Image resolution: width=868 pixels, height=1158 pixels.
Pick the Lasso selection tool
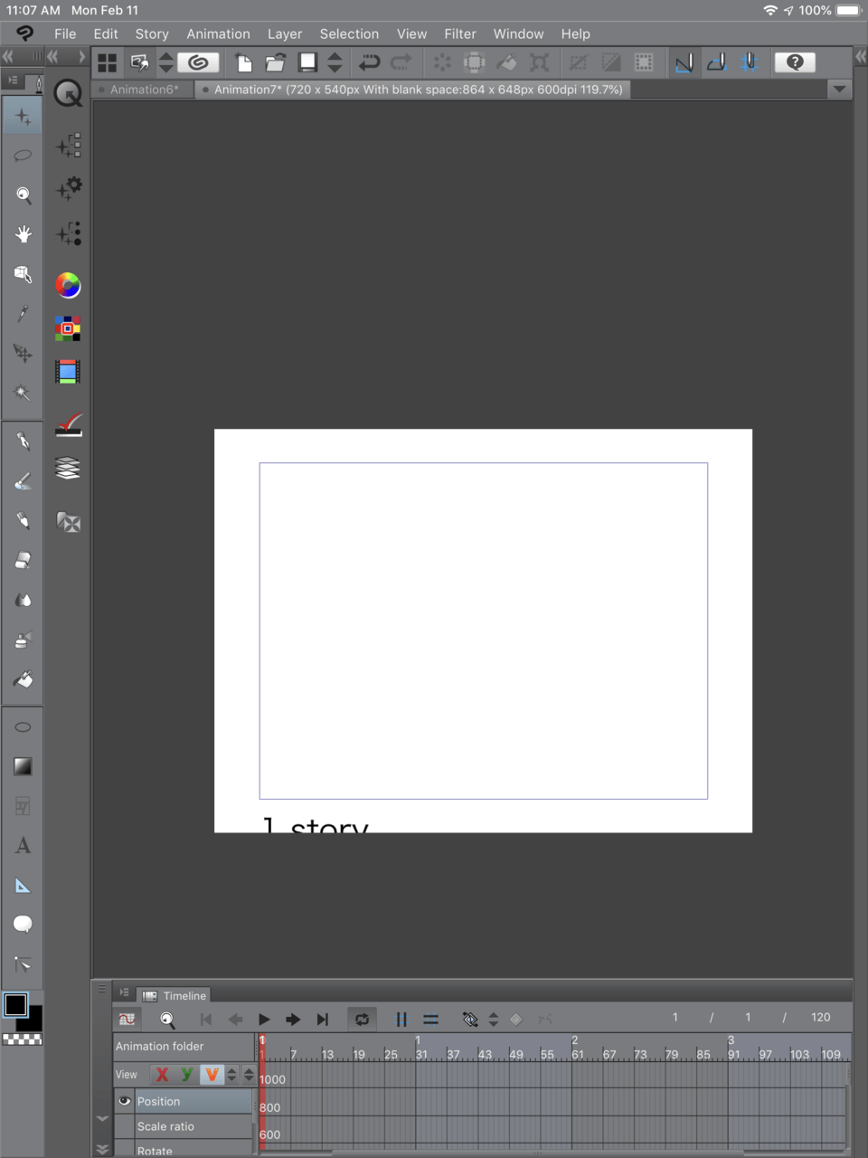[x=23, y=156]
